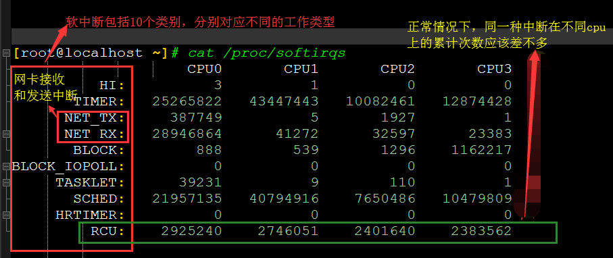
Task: Click the NET_TX value 1927
Action: [397, 118]
